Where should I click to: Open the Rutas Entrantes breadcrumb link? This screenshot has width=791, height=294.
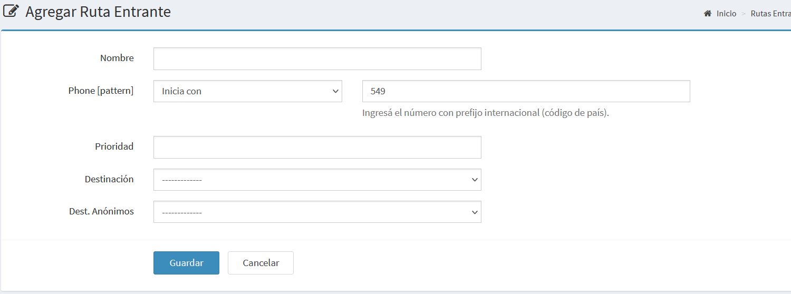pos(770,14)
